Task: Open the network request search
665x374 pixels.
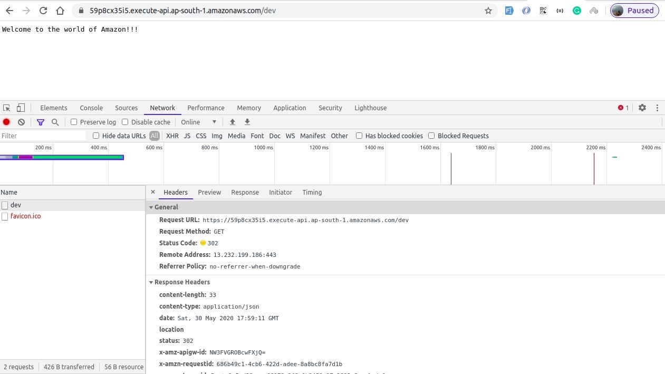Action: click(55, 122)
